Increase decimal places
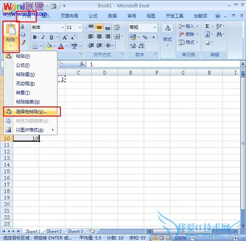The image size is (246, 241). point(133,46)
